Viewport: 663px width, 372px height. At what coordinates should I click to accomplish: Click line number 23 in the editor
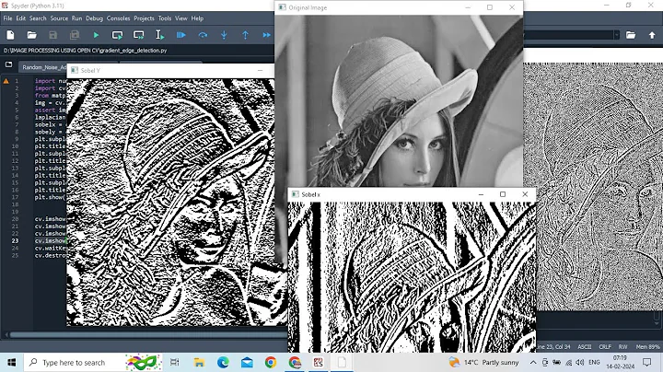pos(16,240)
